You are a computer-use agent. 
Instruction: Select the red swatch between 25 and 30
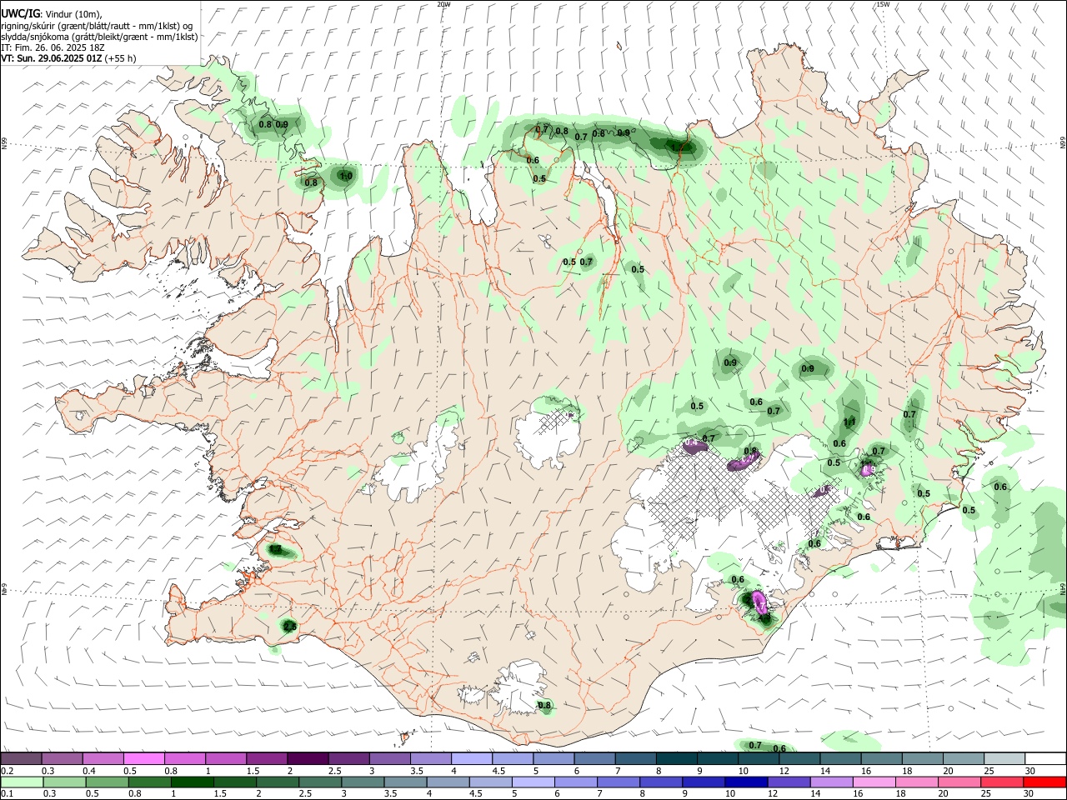pyautogui.click(x=1002, y=782)
